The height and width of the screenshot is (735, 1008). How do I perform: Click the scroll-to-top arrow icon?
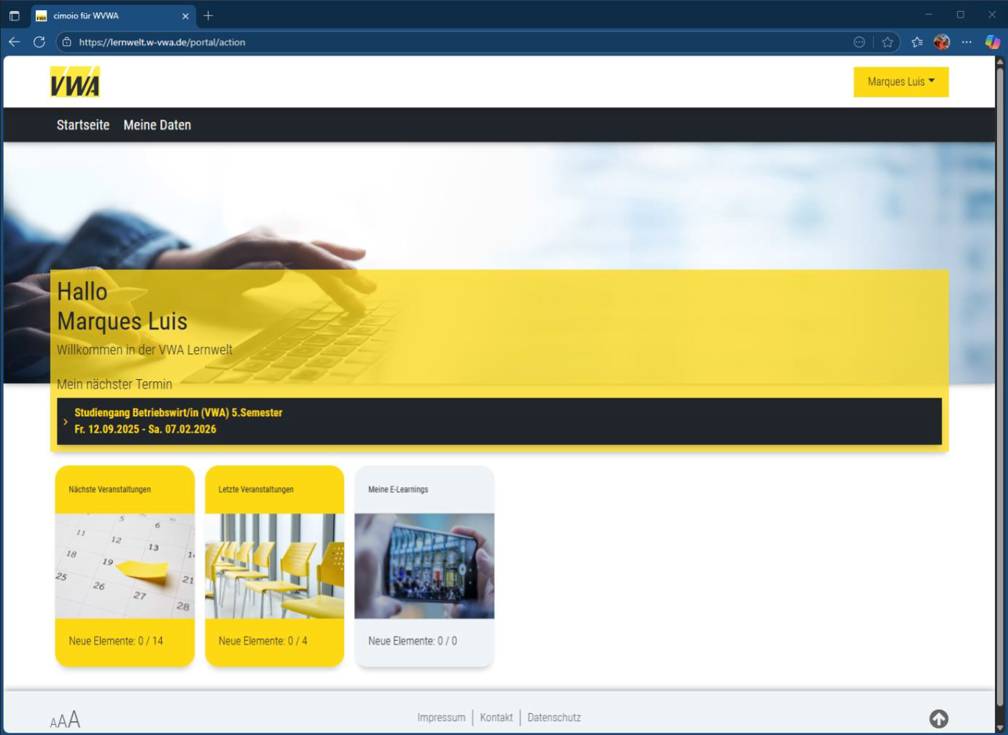(x=938, y=719)
